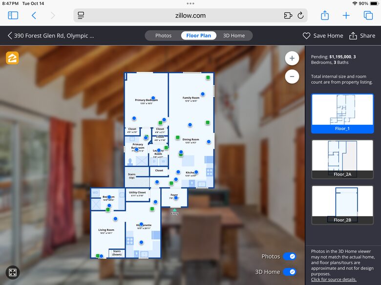Open Safari sidebar panel

[13, 16]
